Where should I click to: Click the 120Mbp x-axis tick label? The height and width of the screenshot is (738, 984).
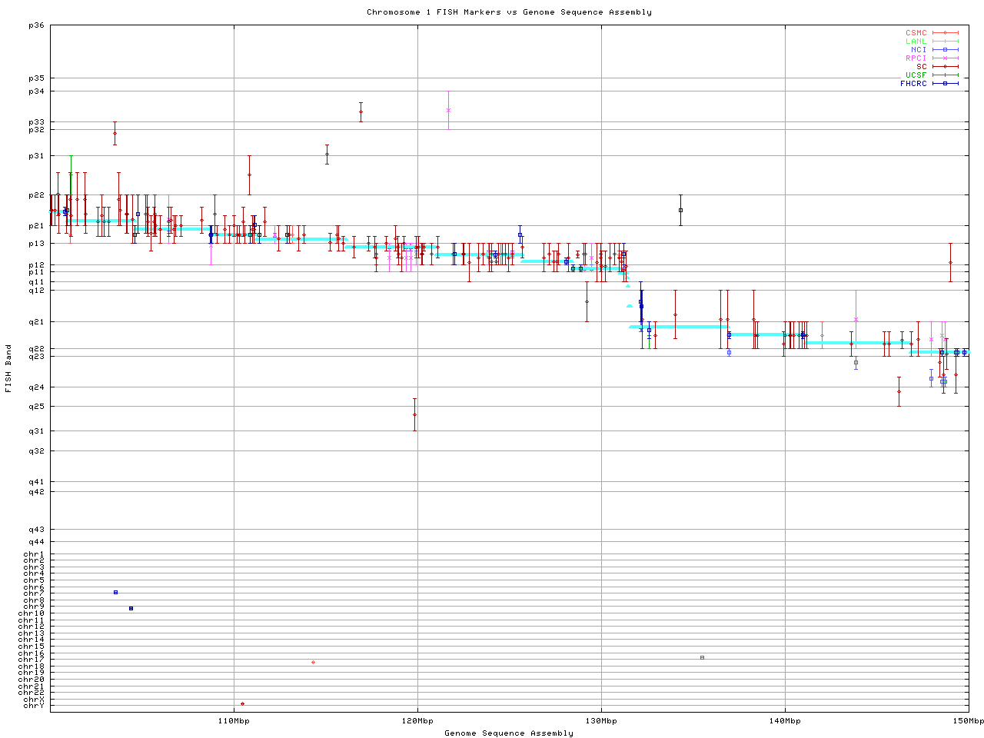tap(417, 721)
